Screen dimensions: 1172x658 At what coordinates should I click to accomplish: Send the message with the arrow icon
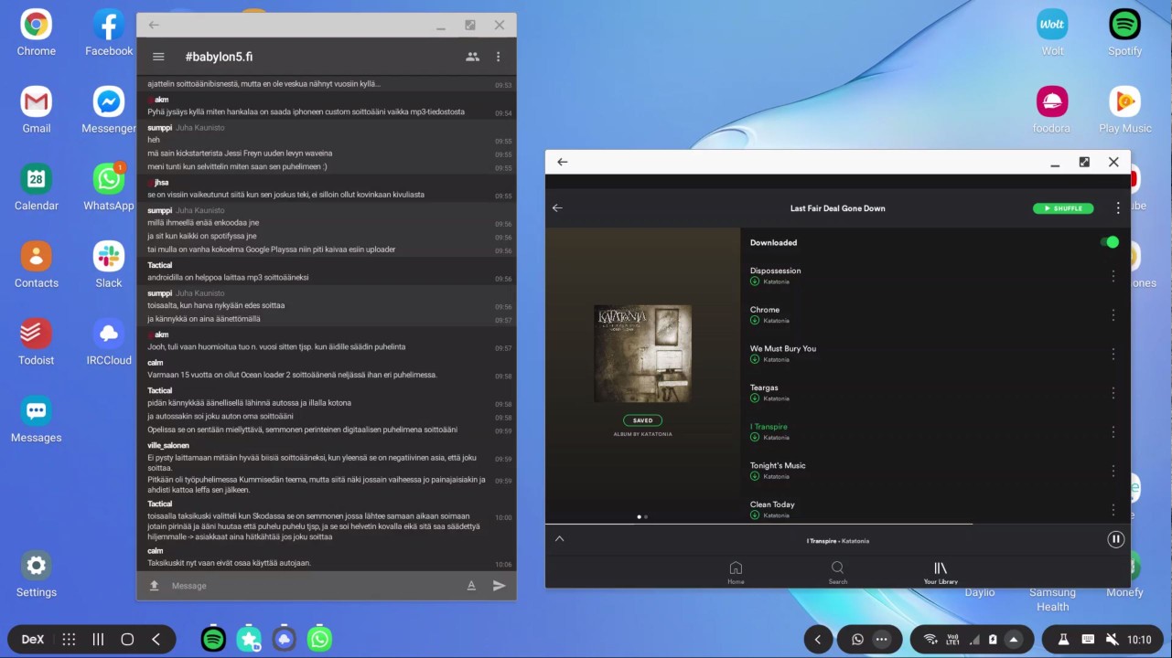499,586
